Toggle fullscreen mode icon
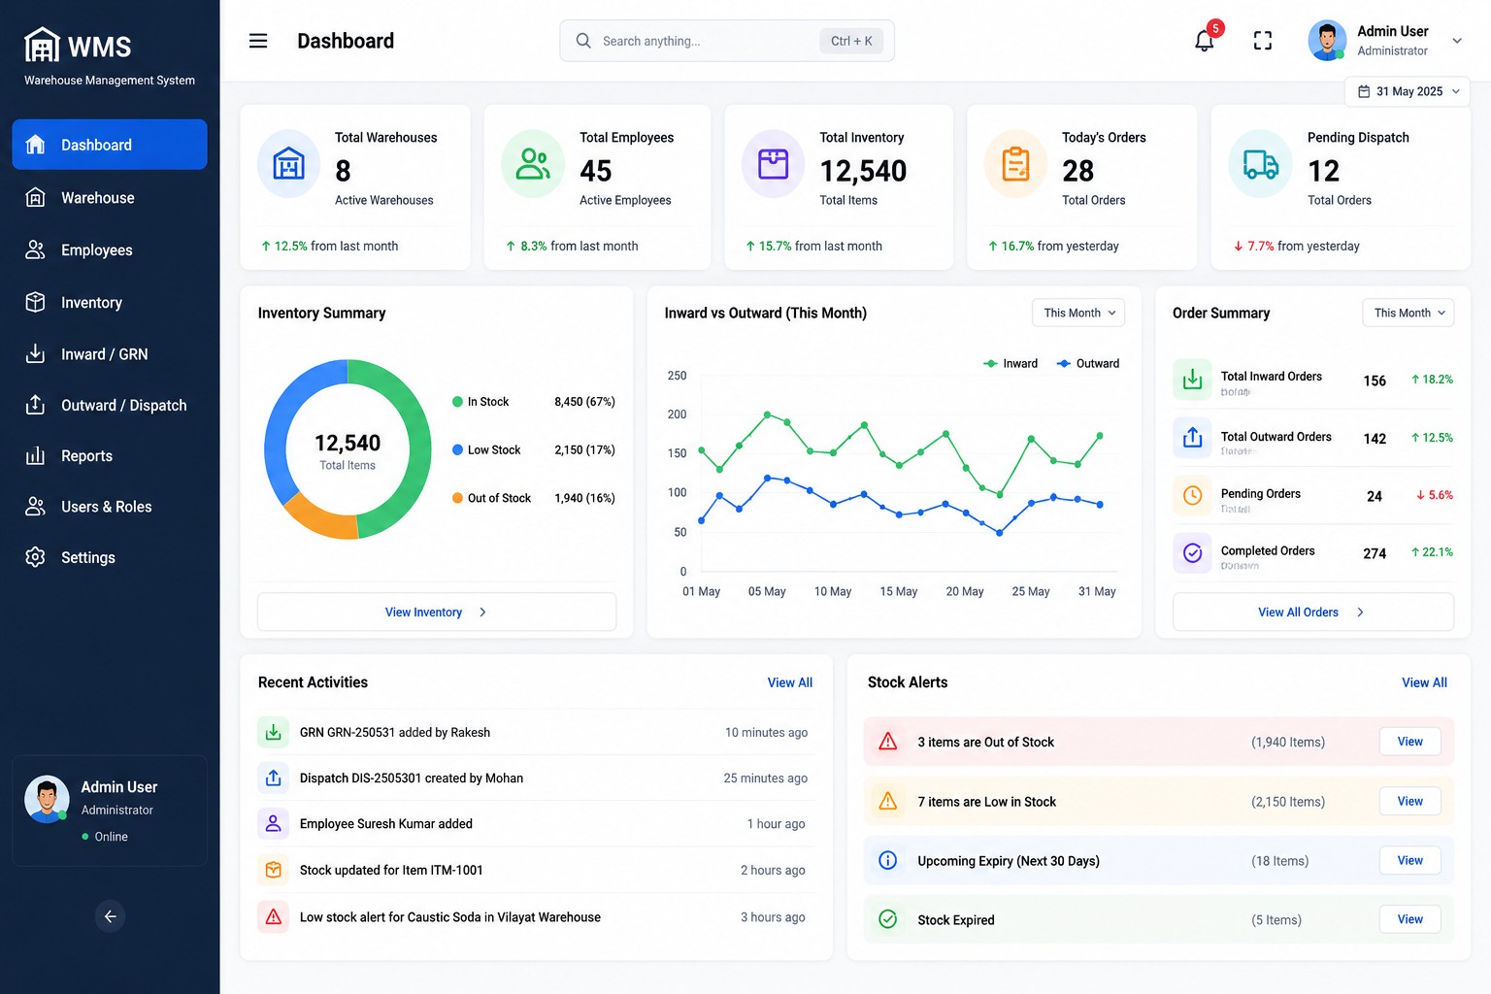This screenshot has width=1491, height=994. coord(1263,41)
